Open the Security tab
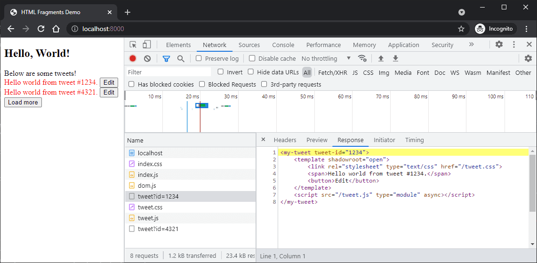The image size is (537, 263). (x=442, y=45)
